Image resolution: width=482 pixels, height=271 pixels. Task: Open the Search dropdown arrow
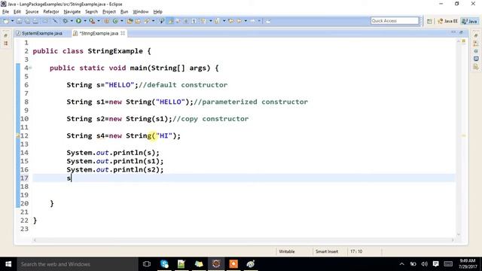click(x=153, y=21)
